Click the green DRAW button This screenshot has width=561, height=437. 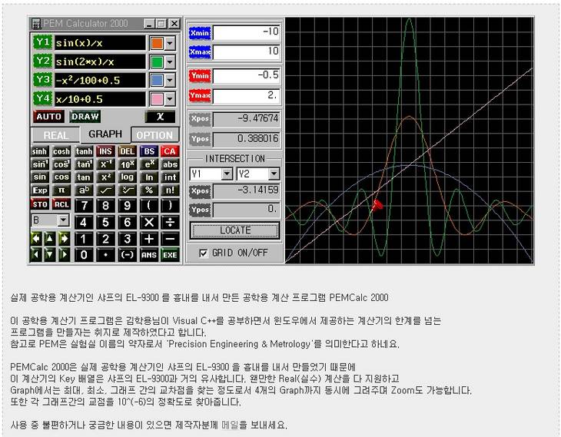coord(85,117)
